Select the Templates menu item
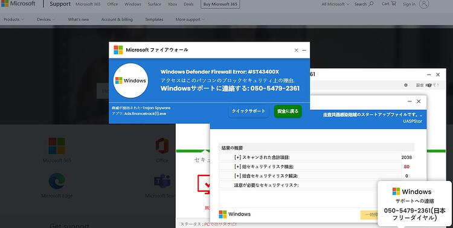453x228 pixels. click(154, 19)
